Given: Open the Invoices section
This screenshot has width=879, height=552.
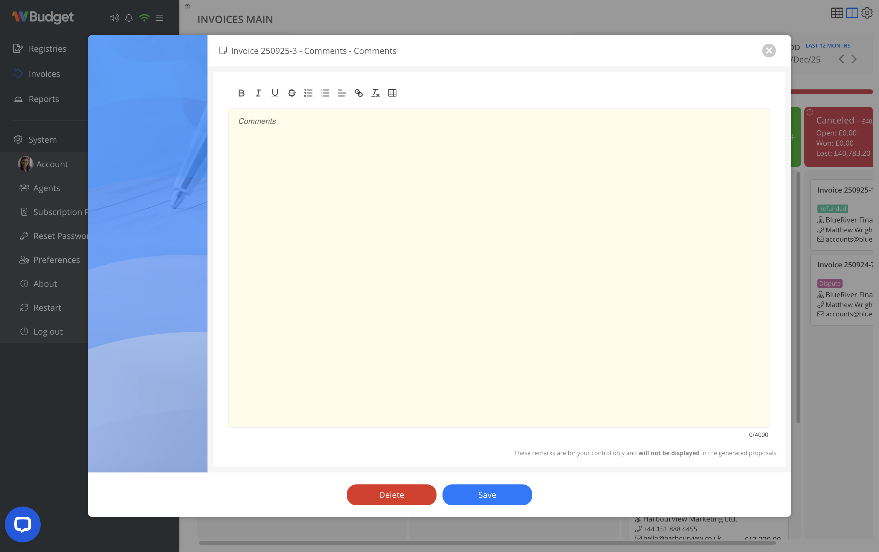Looking at the screenshot, I should click(x=44, y=73).
